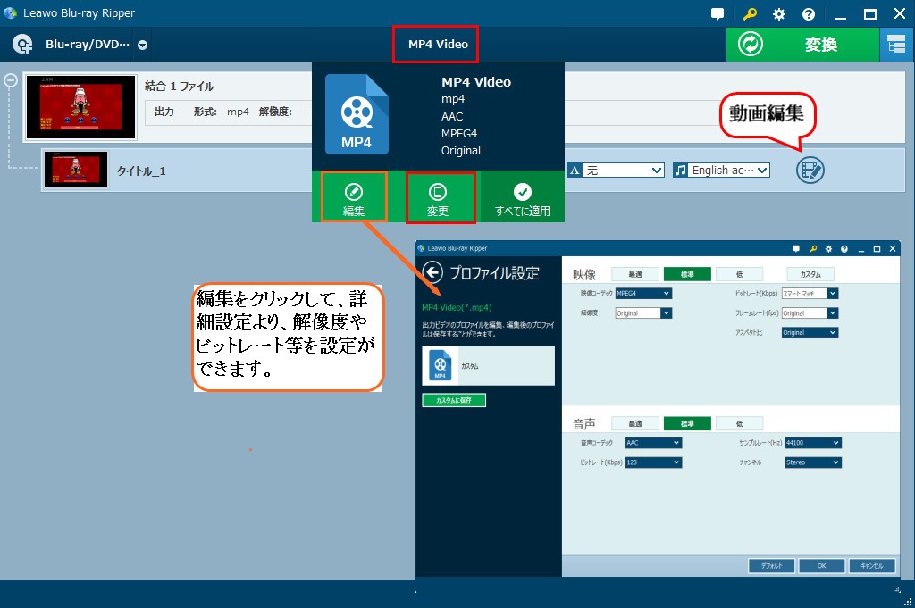Select 最適 quality in 音声 section

(635, 424)
